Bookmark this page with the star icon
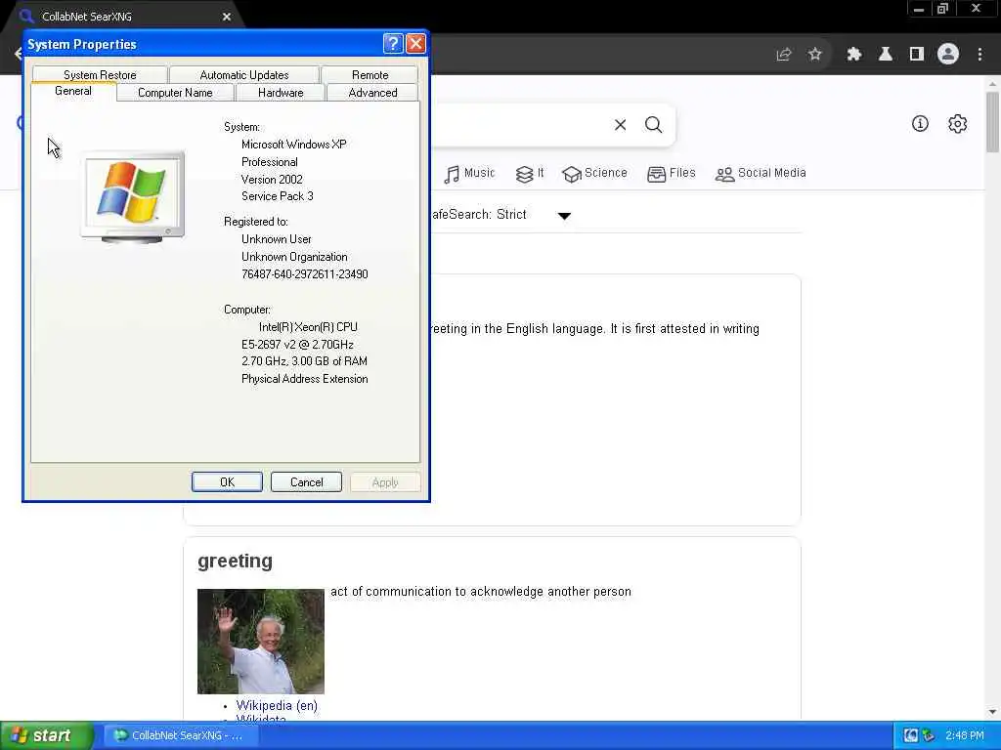Viewport: 1001px width, 750px height. pos(814,55)
